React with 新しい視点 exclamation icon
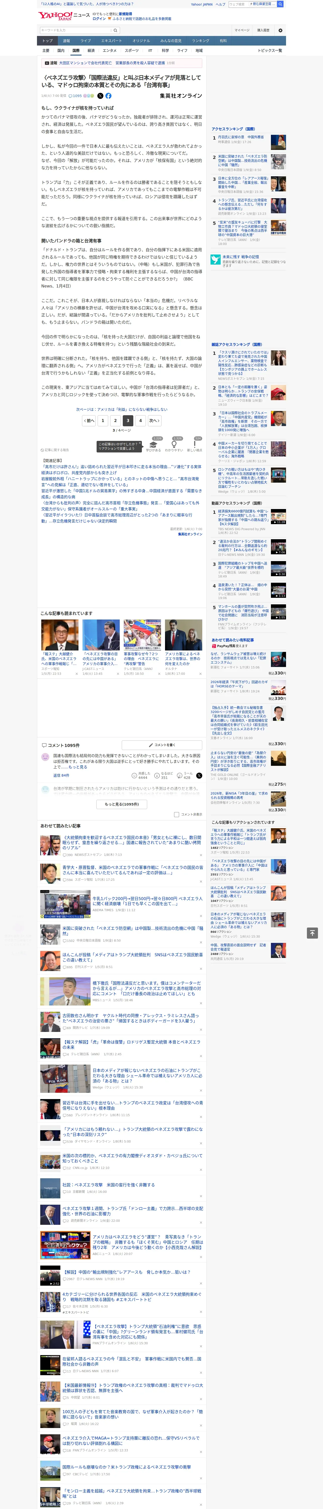This screenshot has height=1509, width=323. click(x=195, y=445)
